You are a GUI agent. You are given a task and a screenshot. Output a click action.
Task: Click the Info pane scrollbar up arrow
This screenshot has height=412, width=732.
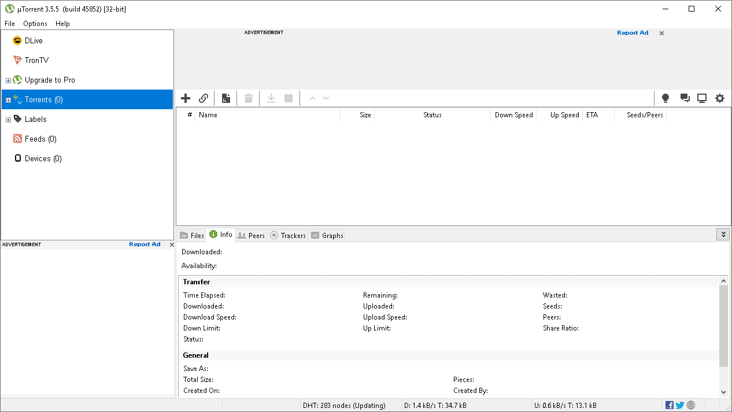tap(724, 281)
